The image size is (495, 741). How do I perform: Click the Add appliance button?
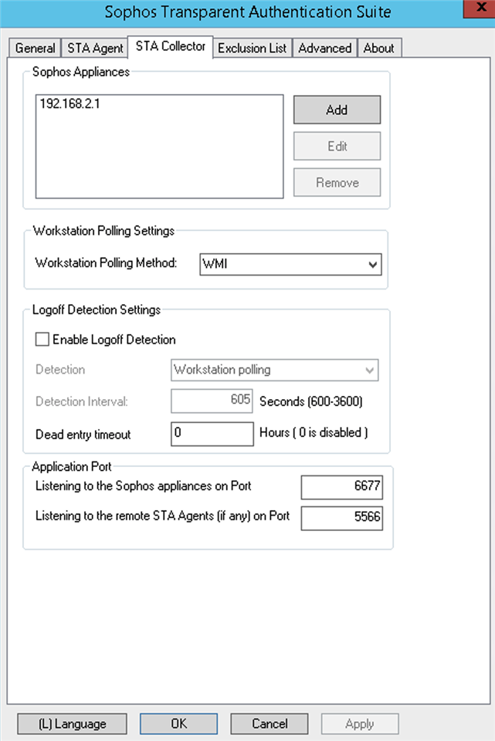(x=337, y=110)
